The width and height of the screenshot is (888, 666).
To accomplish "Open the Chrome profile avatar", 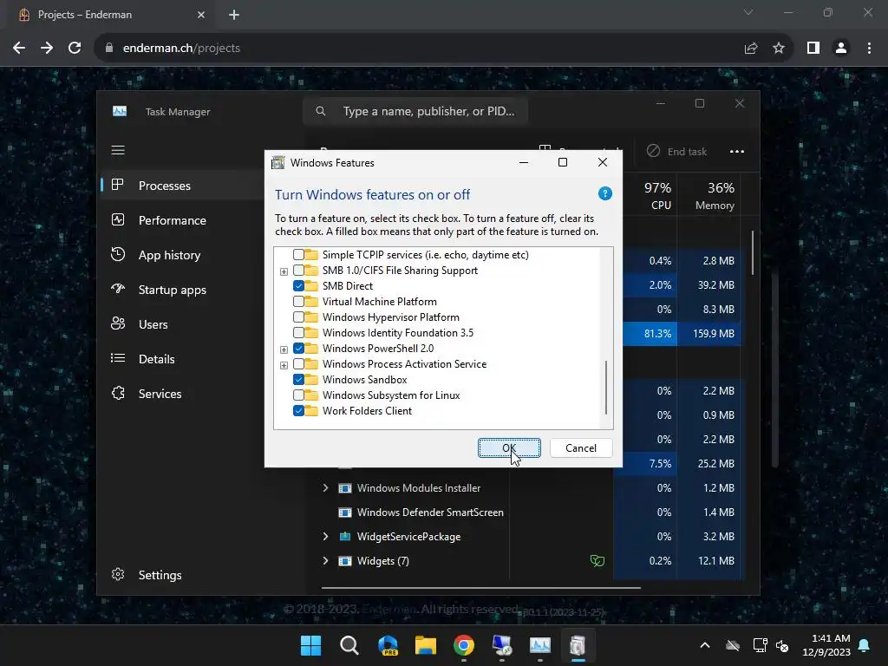I will 841,49.
